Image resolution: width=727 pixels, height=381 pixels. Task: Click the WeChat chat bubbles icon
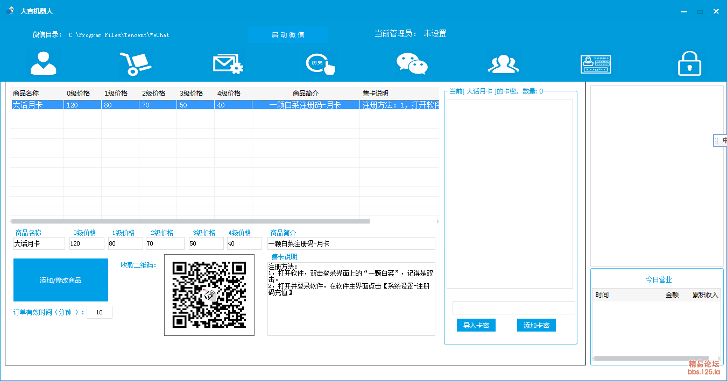tap(412, 63)
